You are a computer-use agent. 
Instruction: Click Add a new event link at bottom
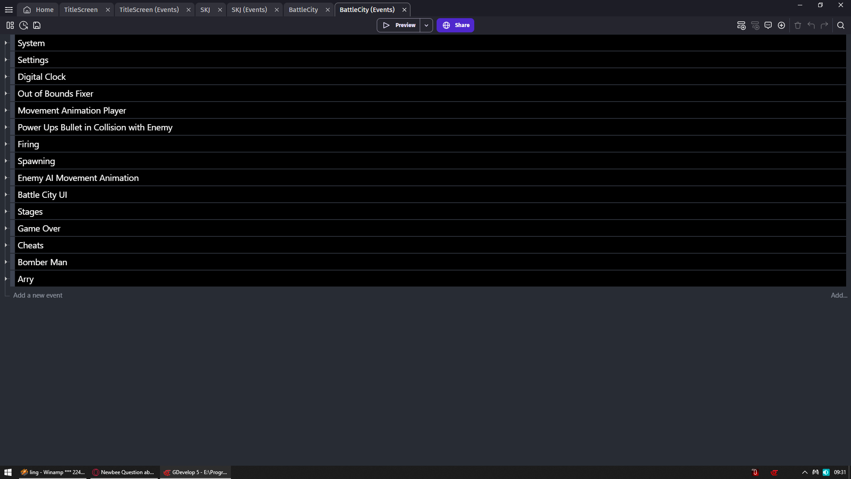point(38,295)
